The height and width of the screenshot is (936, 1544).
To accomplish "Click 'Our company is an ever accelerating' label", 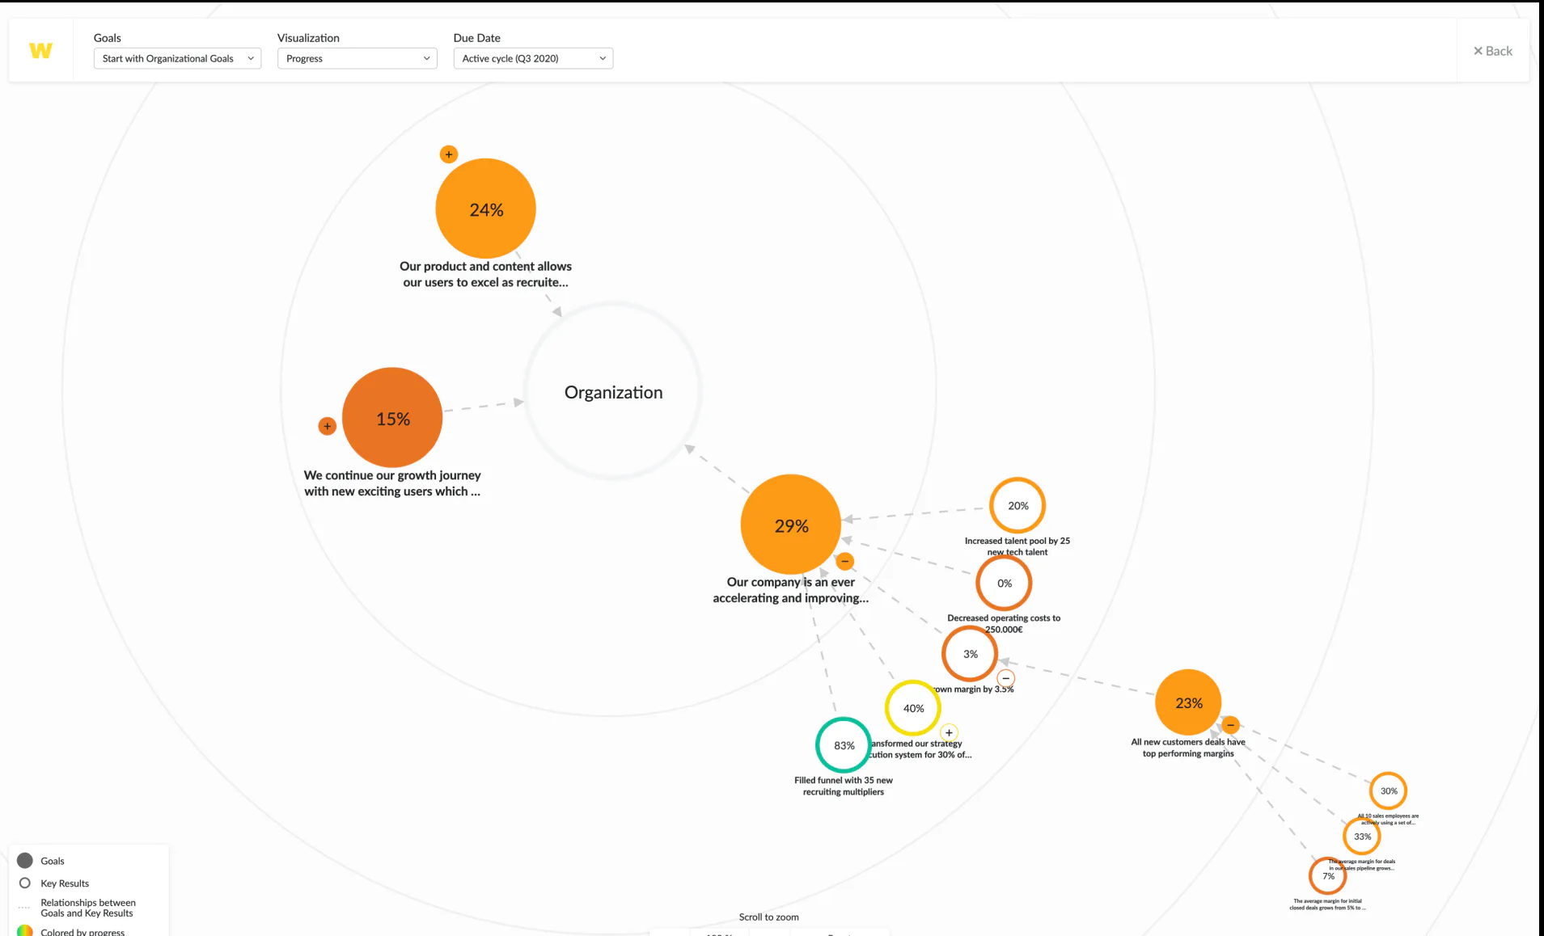I will pyautogui.click(x=791, y=590).
